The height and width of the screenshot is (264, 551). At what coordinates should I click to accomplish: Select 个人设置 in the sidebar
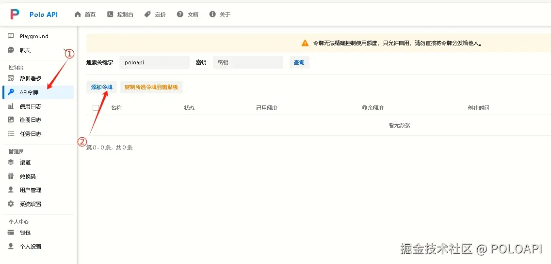coord(38,246)
